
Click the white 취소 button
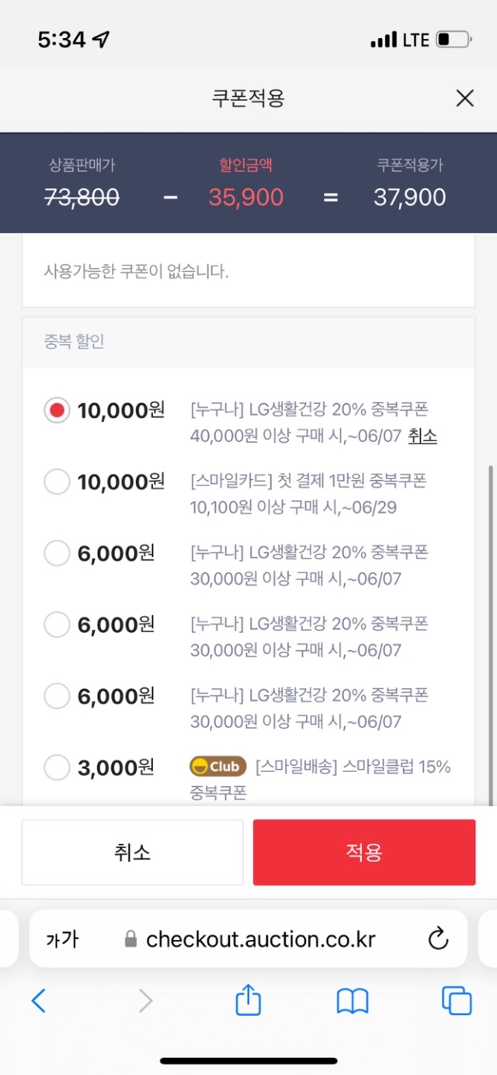tap(132, 852)
